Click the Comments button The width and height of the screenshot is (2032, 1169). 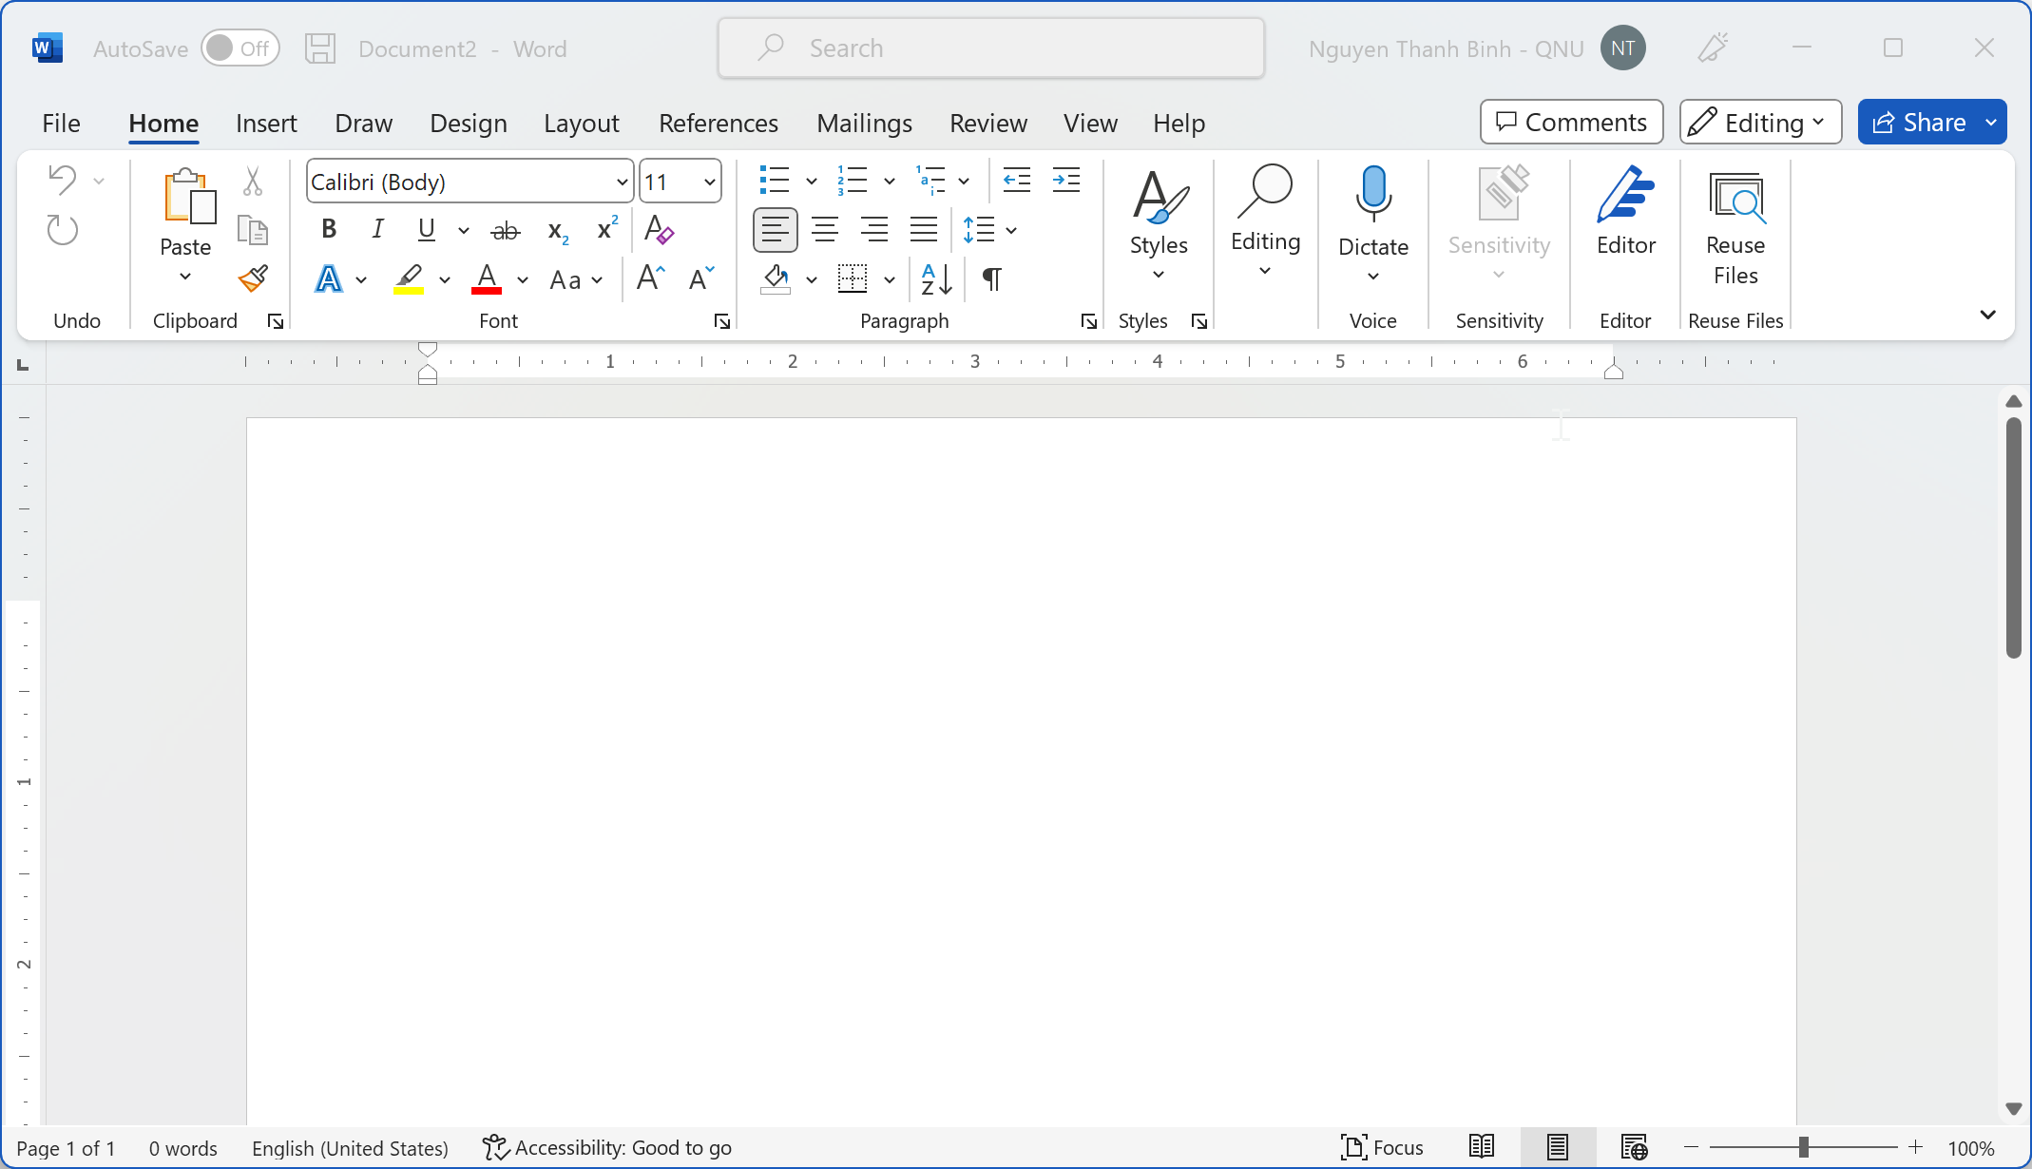[1571, 122]
